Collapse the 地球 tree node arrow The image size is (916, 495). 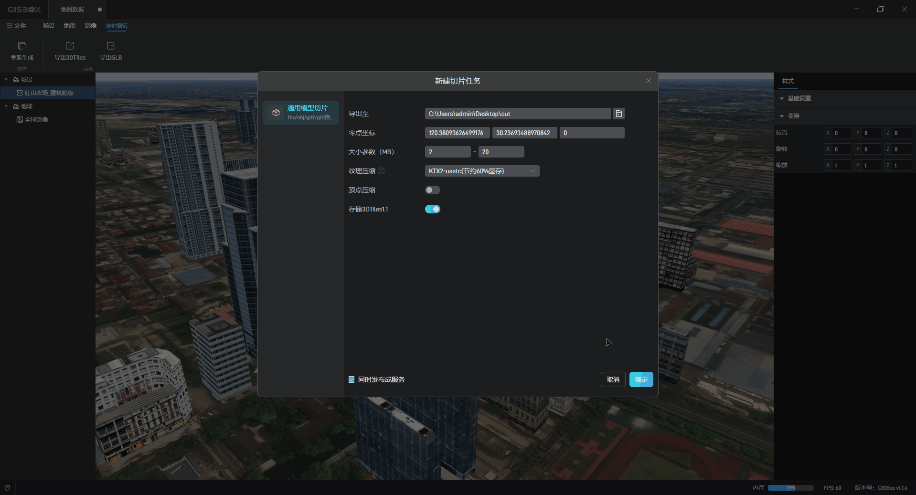coord(6,106)
